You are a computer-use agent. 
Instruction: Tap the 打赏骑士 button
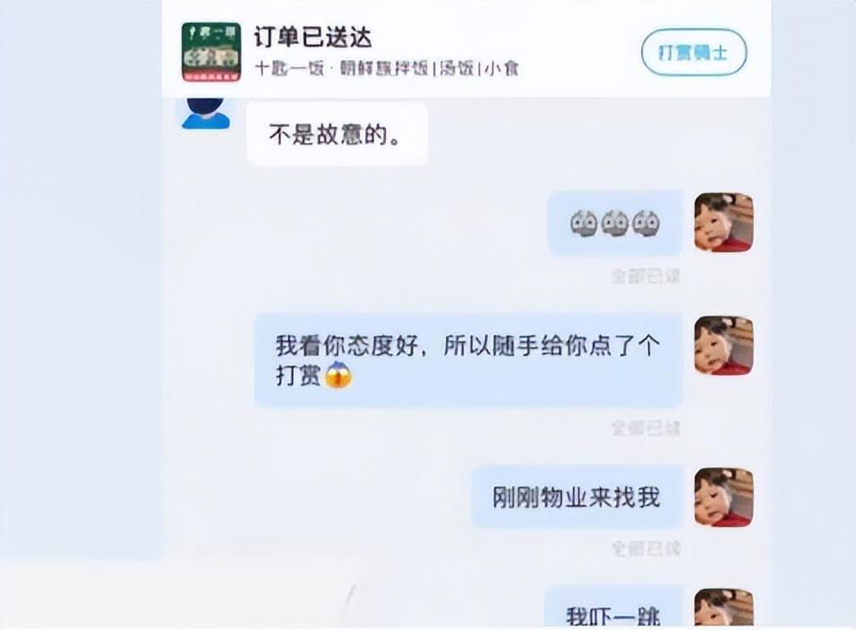(694, 53)
